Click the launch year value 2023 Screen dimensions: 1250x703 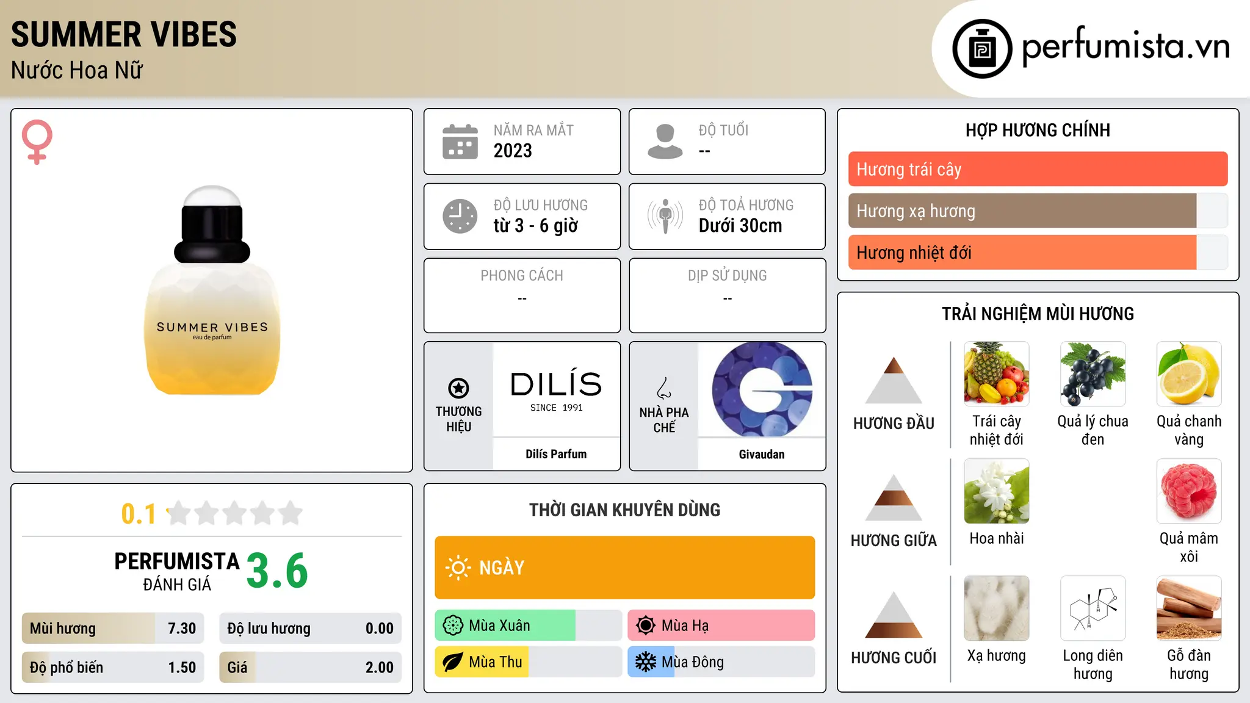point(513,151)
